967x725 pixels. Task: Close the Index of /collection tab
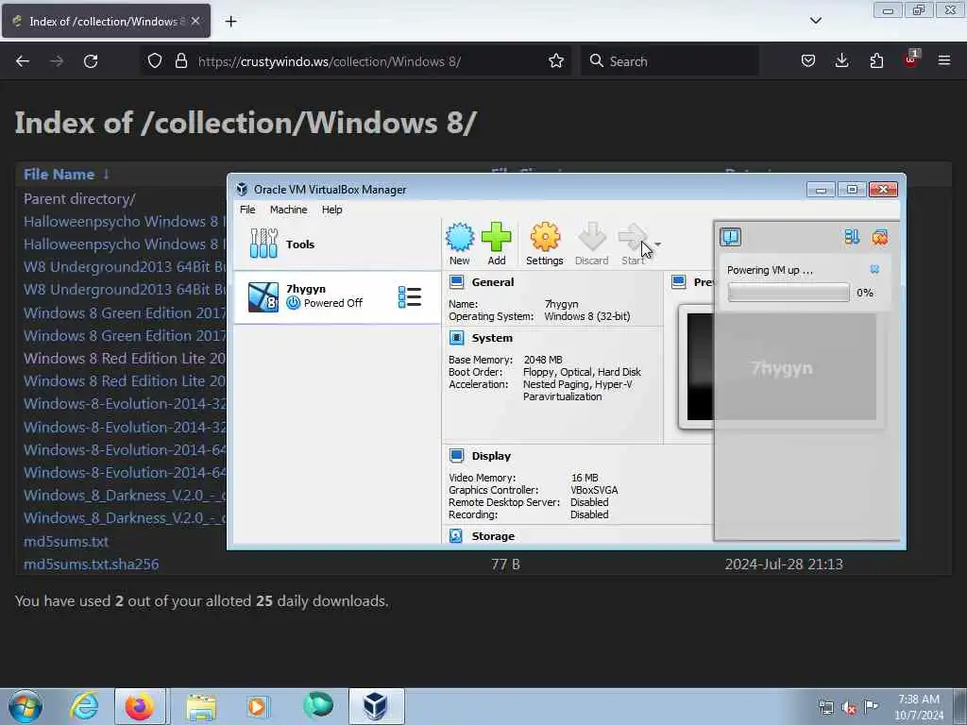[195, 21]
